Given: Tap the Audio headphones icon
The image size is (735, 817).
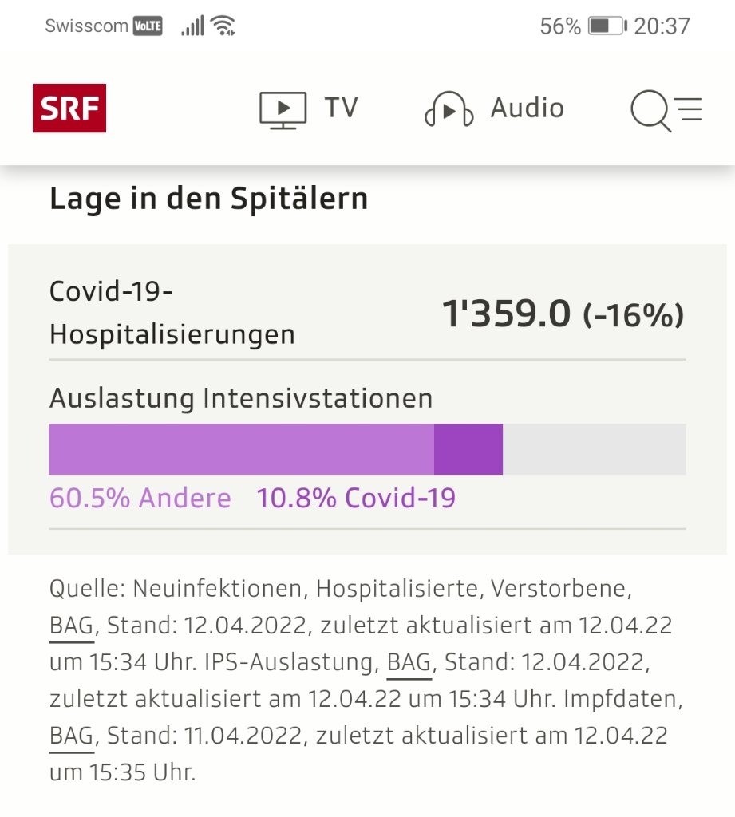Looking at the screenshot, I should pos(448,109).
